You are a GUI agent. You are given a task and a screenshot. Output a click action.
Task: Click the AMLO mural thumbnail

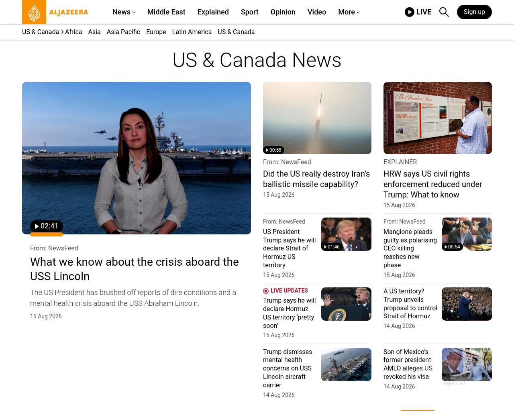467,365
